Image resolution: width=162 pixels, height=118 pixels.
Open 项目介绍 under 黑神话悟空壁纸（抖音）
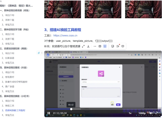pos(8,72)
